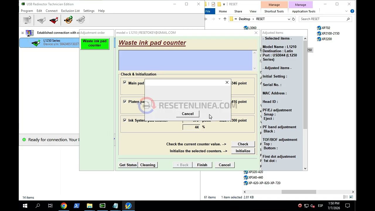Click the greyed remove exclusion toolbar icon
This screenshot has width=375, height=211.
pyautogui.click(x=81, y=20)
